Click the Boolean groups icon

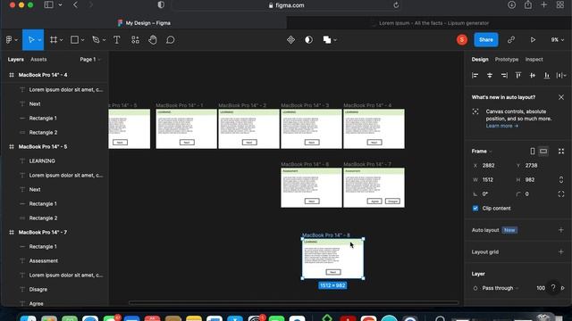[x=327, y=39]
